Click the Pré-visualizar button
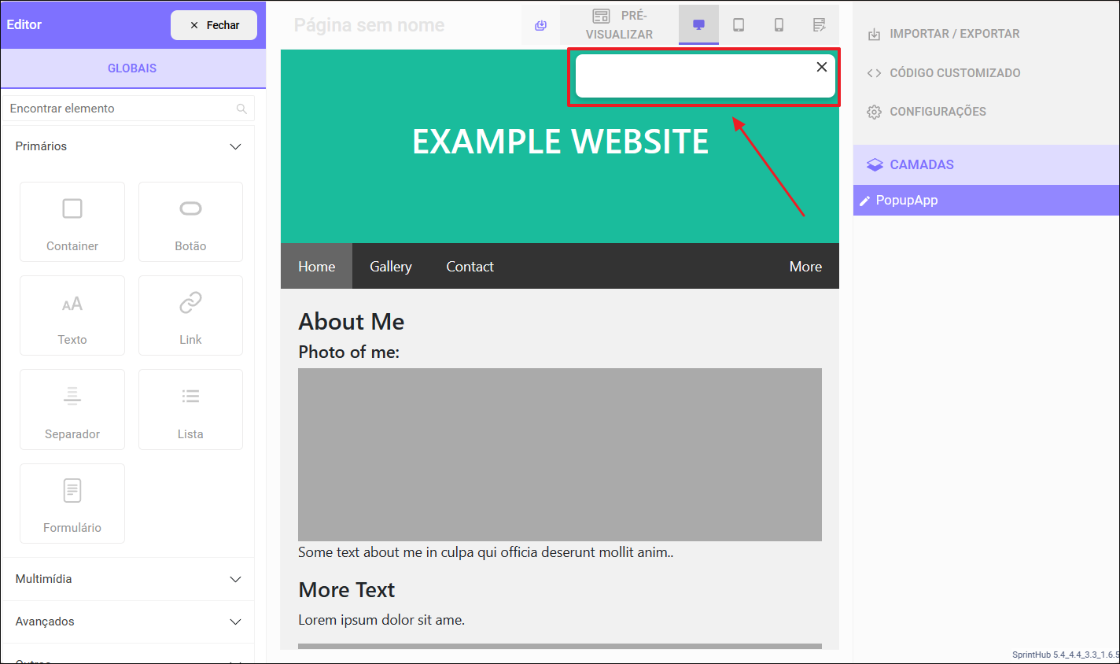The width and height of the screenshot is (1120, 664). pos(619,25)
